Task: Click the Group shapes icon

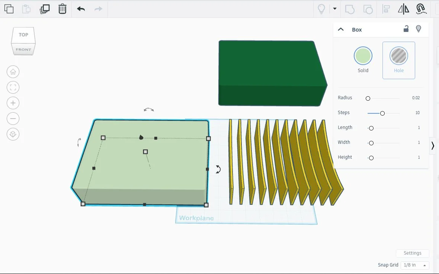Action: [350, 9]
